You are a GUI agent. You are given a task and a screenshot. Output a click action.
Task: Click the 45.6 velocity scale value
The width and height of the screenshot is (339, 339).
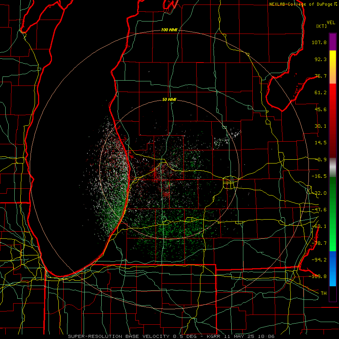[x=321, y=109]
